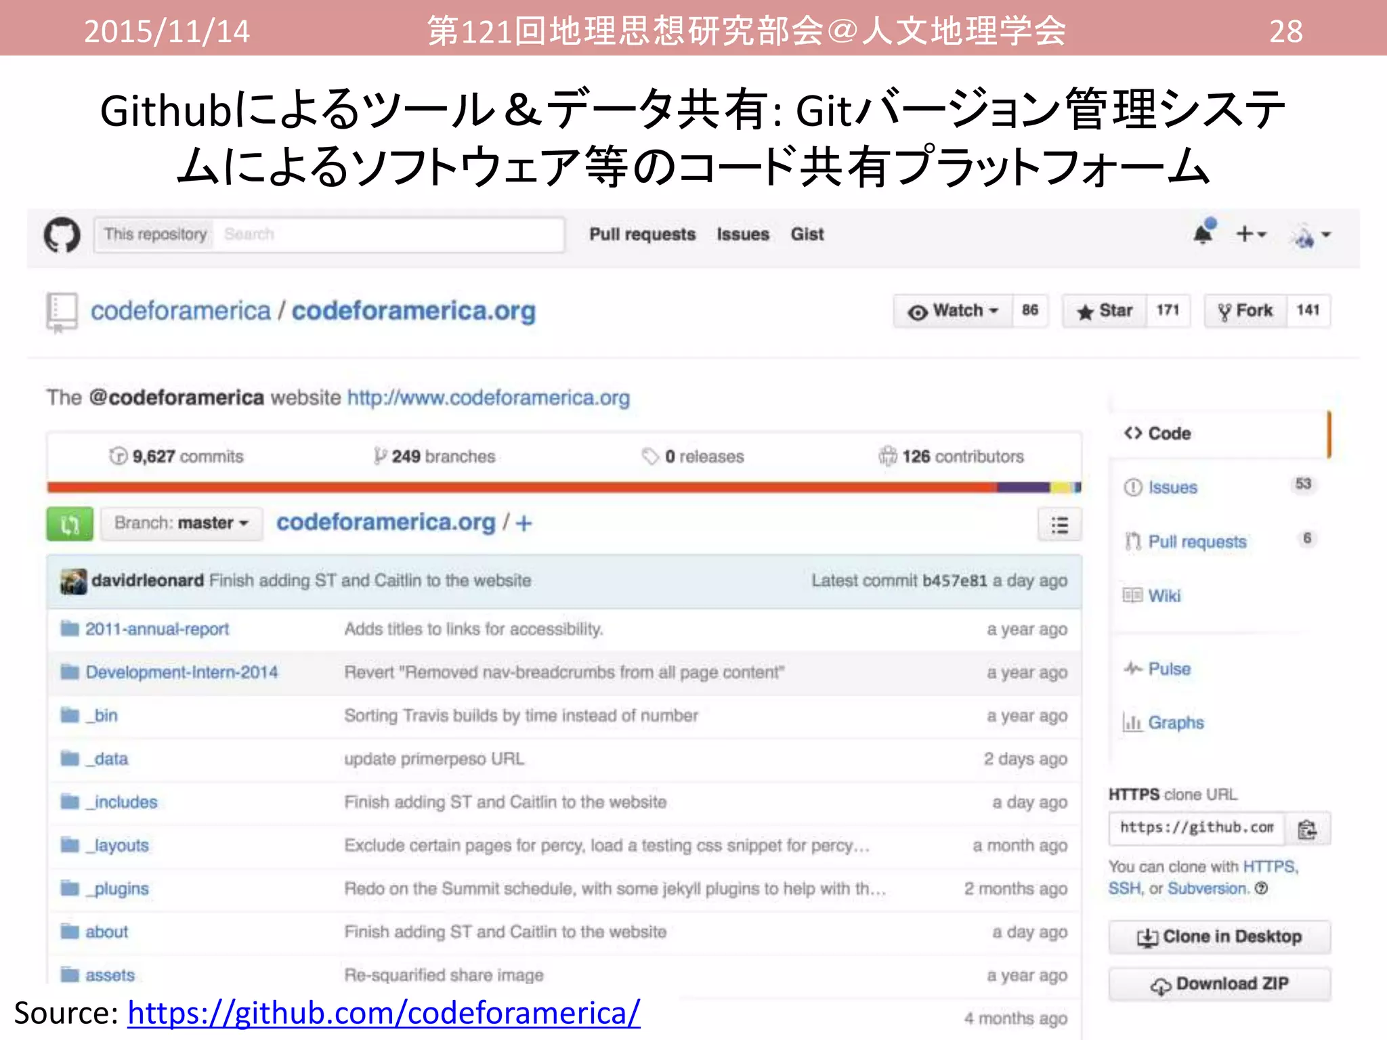Select sidebar Pull requests tab
Image resolution: width=1387 pixels, height=1040 pixels.
point(1219,542)
